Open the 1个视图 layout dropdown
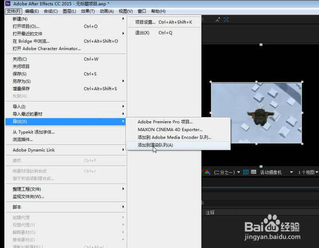The image size is (319, 248). pos(308,172)
